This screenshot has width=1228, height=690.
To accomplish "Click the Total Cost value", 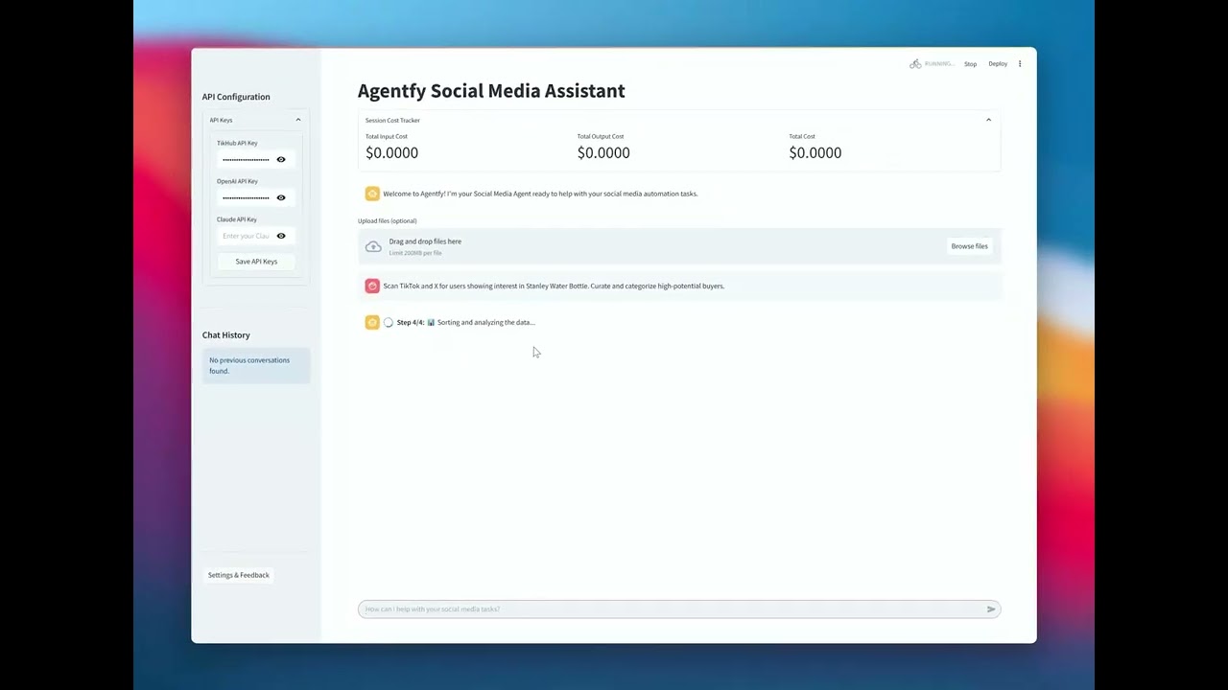I will tap(815, 152).
